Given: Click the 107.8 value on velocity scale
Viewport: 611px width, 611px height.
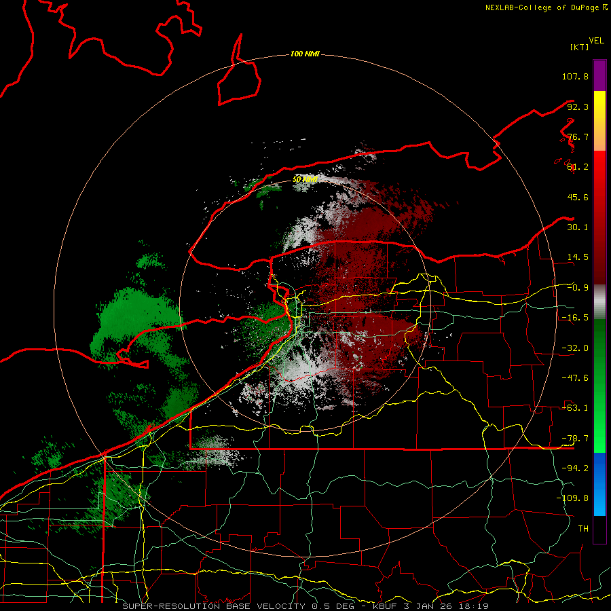Looking at the screenshot, I should 575,76.
